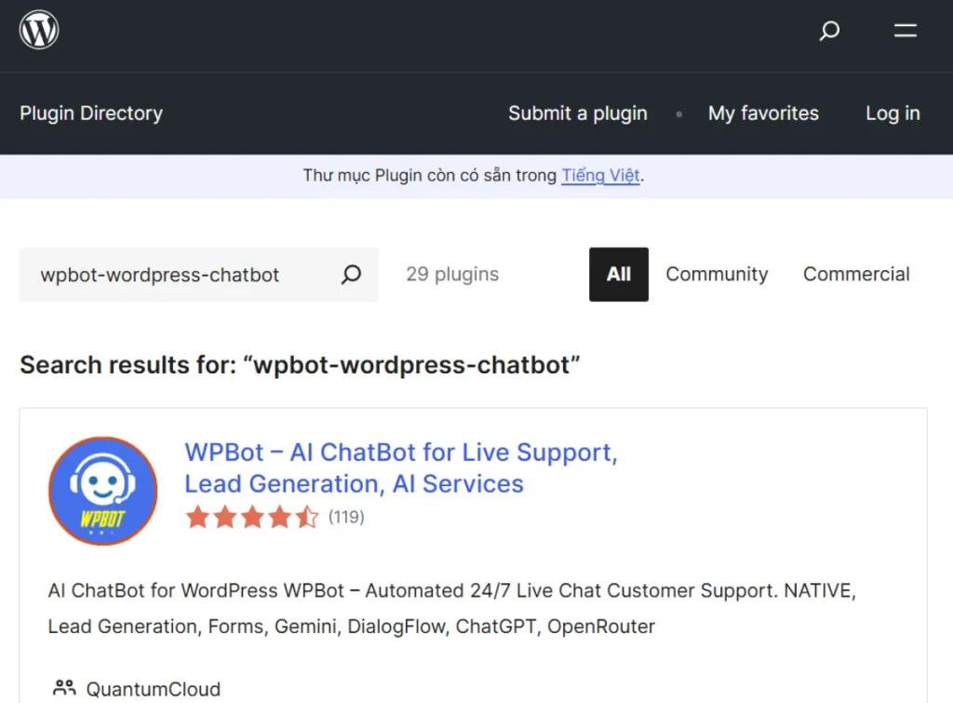Click the star rating for WPBot
Image resolution: width=953 pixels, height=703 pixels.
(x=251, y=517)
